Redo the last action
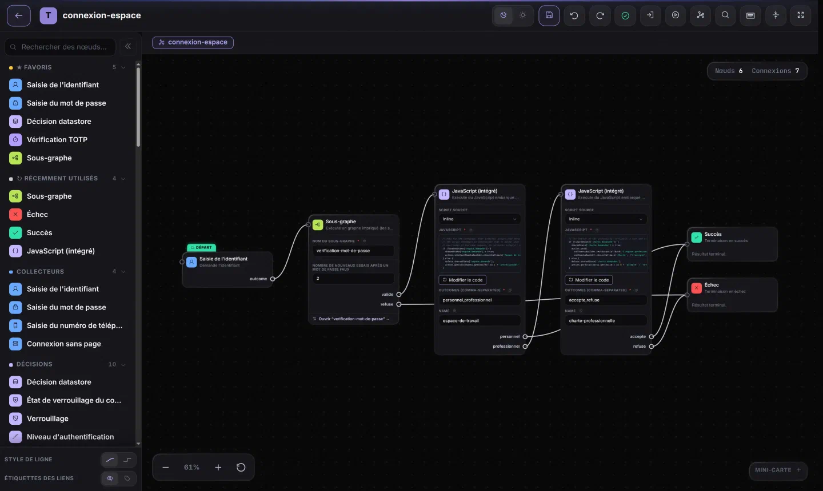The height and width of the screenshot is (491, 823). coord(600,15)
